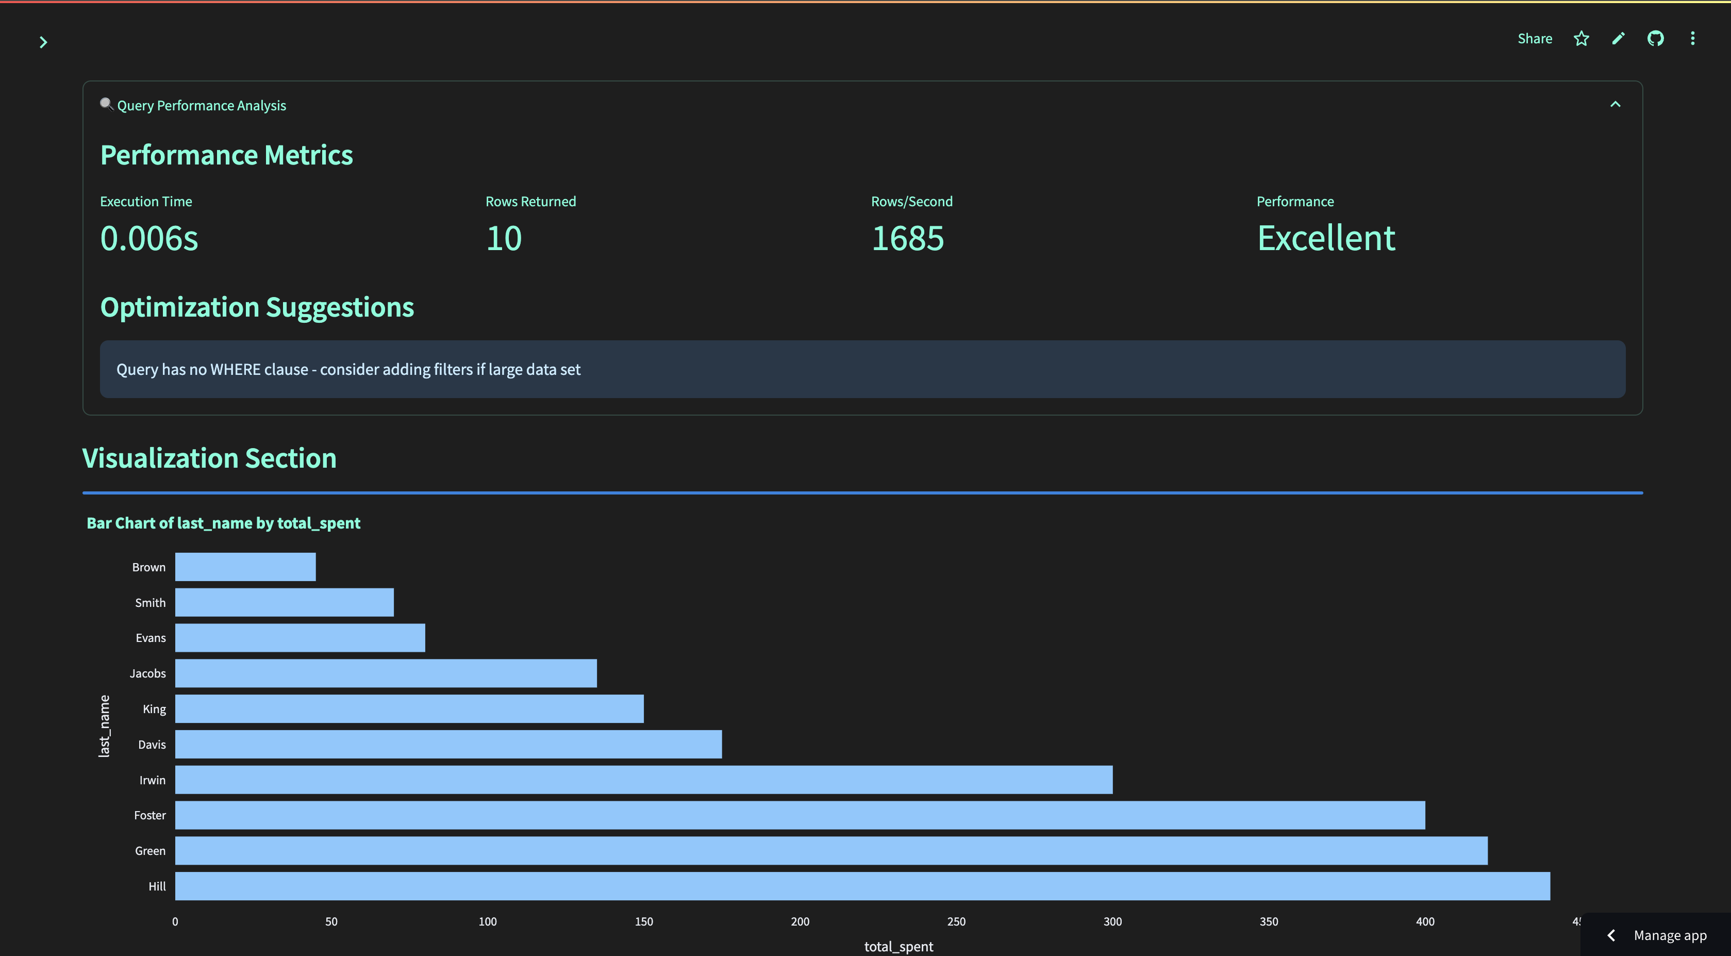Open the GitHub repository icon
Viewport: 1731px width, 956px height.
1655,38
